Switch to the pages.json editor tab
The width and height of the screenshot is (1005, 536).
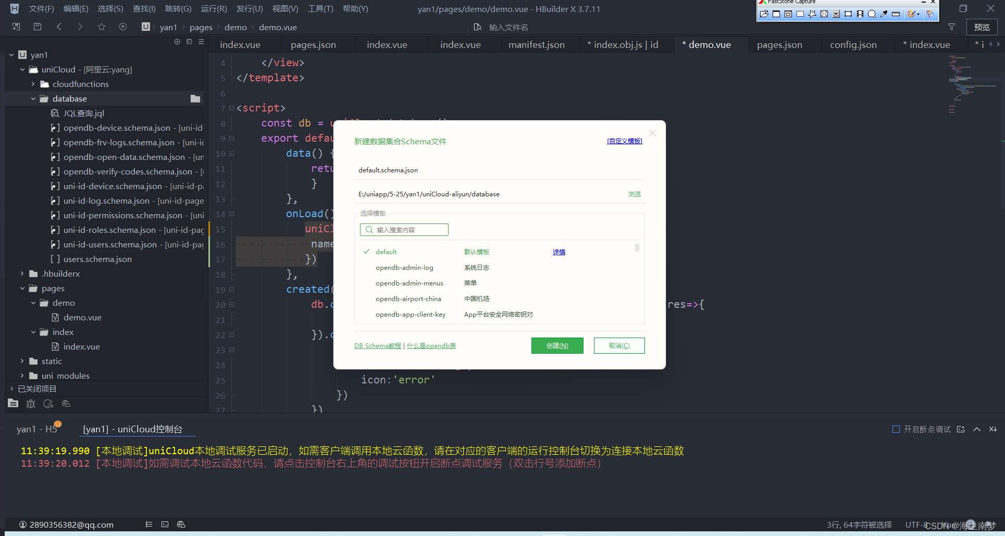[313, 44]
